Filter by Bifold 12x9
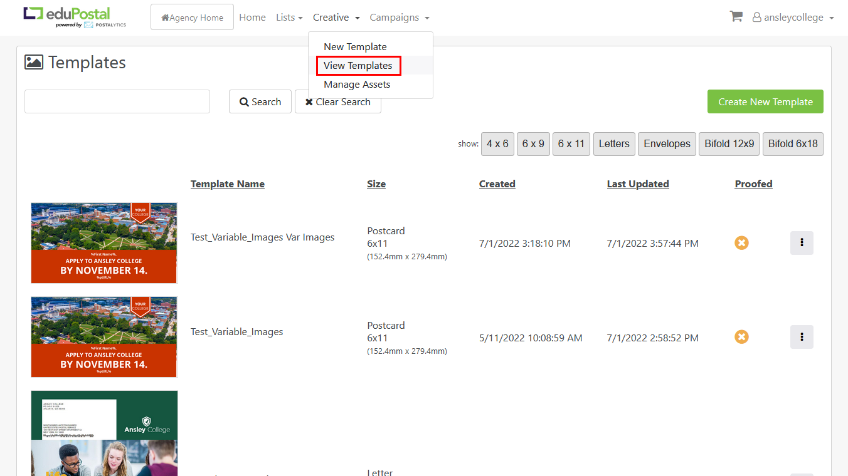Image resolution: width=848 pixels, height=476 pixels. (729, 143)
